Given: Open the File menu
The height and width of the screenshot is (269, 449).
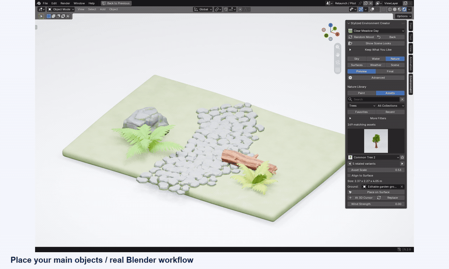Looking at the screenshot, I should (x=45, y=3).
